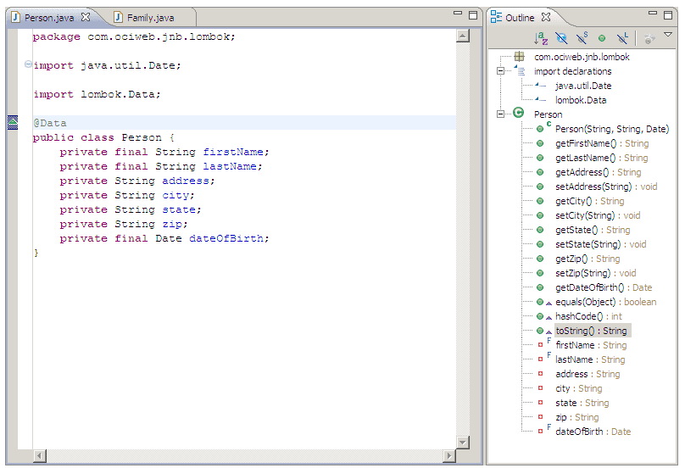Click the Sort alphabetically icon in Outline
This screenshot has height=468, width=685.
pos(541,38)
